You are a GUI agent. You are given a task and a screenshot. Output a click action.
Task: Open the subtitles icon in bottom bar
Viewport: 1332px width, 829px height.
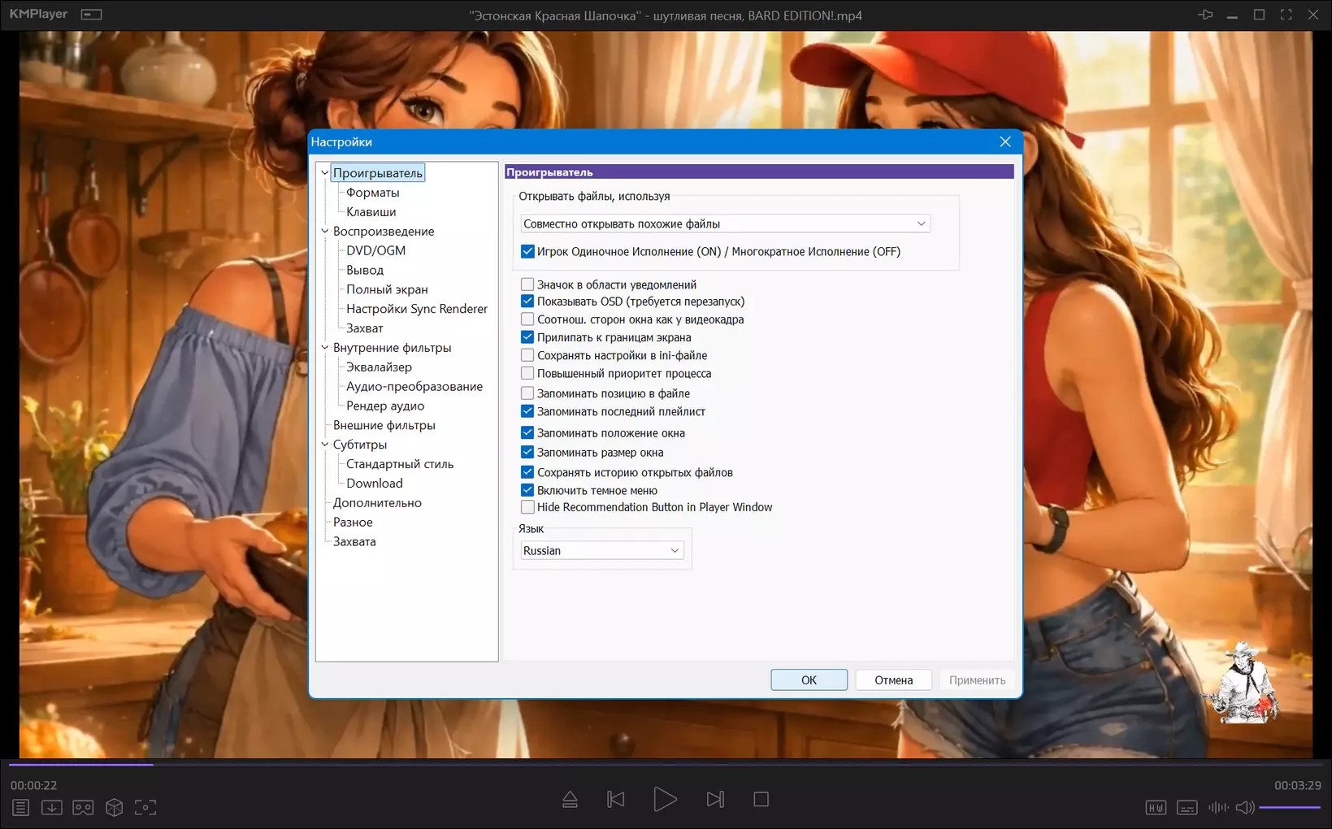pyautogui.click(x=1187, y=808)
